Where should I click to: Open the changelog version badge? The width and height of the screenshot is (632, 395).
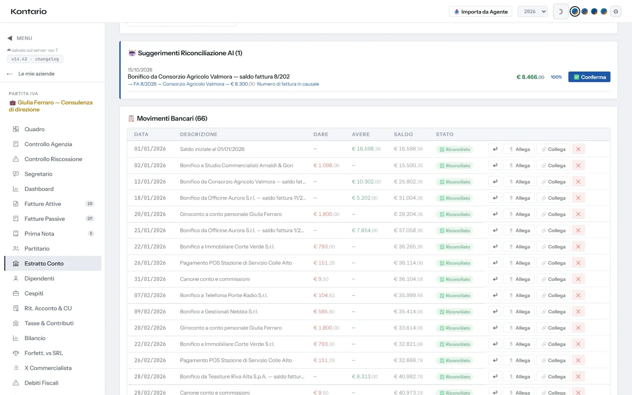point(35,59)
